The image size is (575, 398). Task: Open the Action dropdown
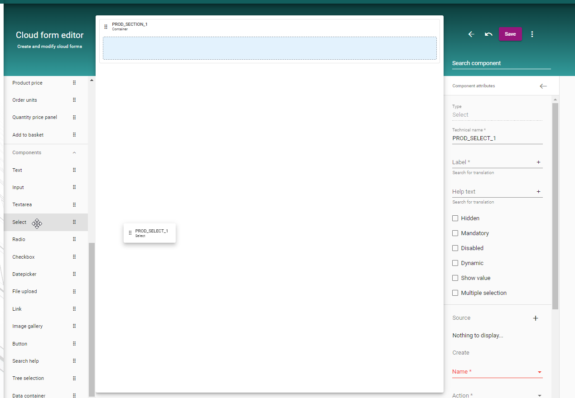497,394
